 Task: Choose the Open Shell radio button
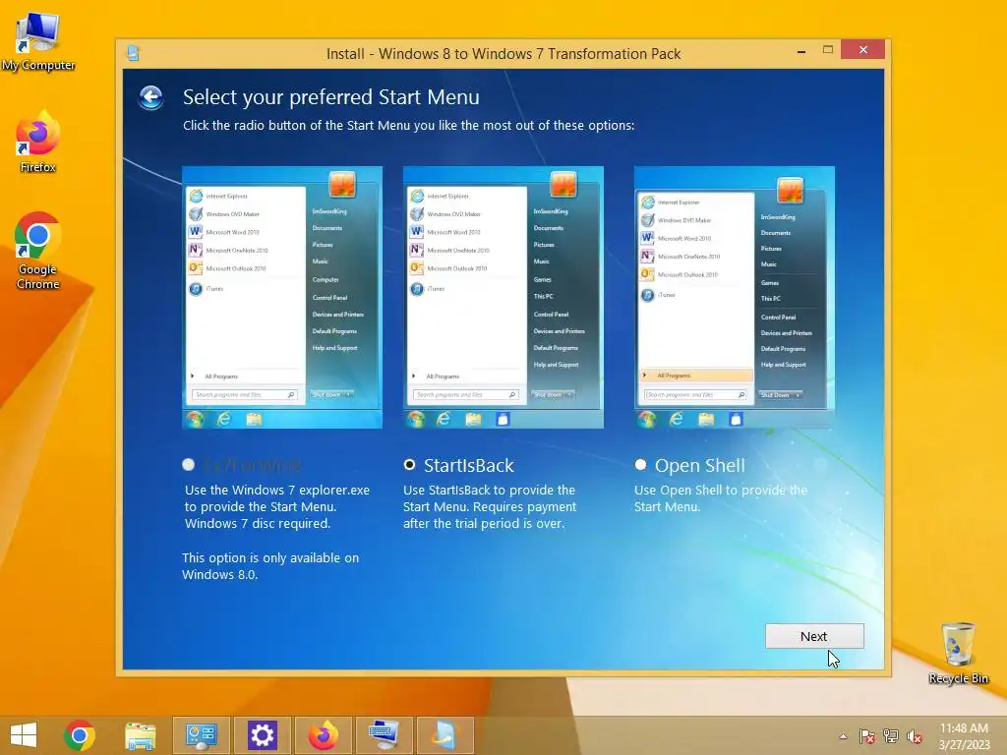[x=640, y=464]
